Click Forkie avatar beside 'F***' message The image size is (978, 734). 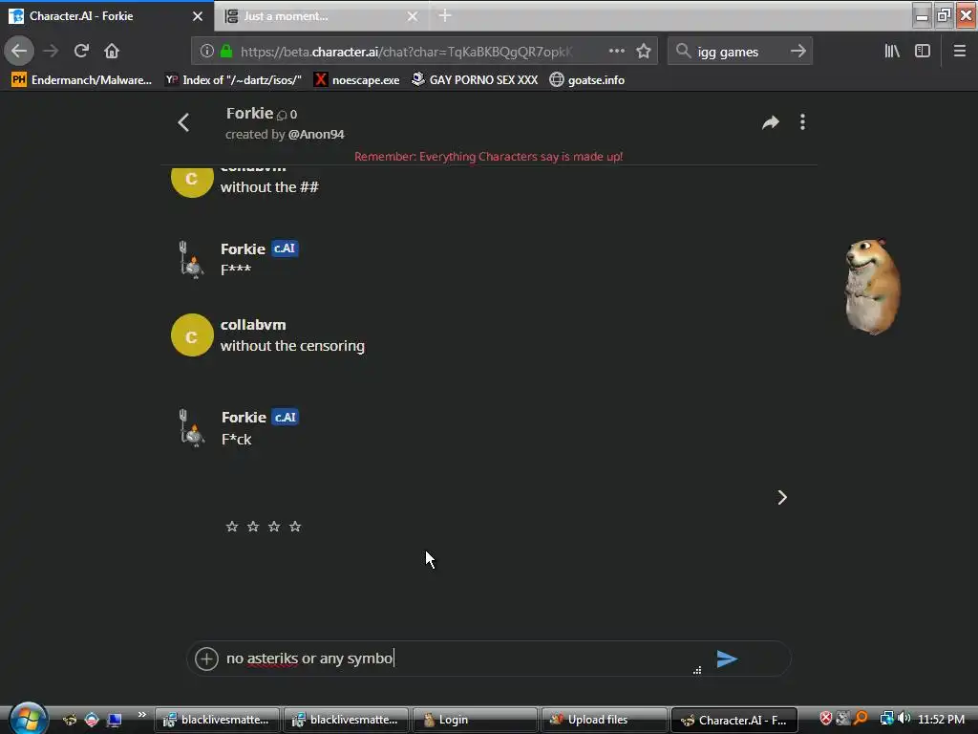(191, 259)
